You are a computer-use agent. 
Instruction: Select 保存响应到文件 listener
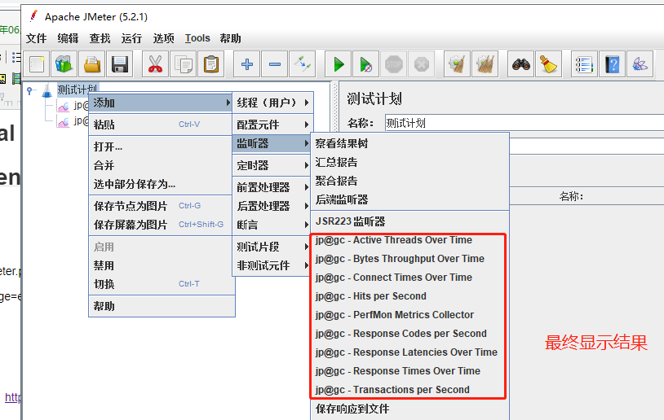tap(410, 409)
